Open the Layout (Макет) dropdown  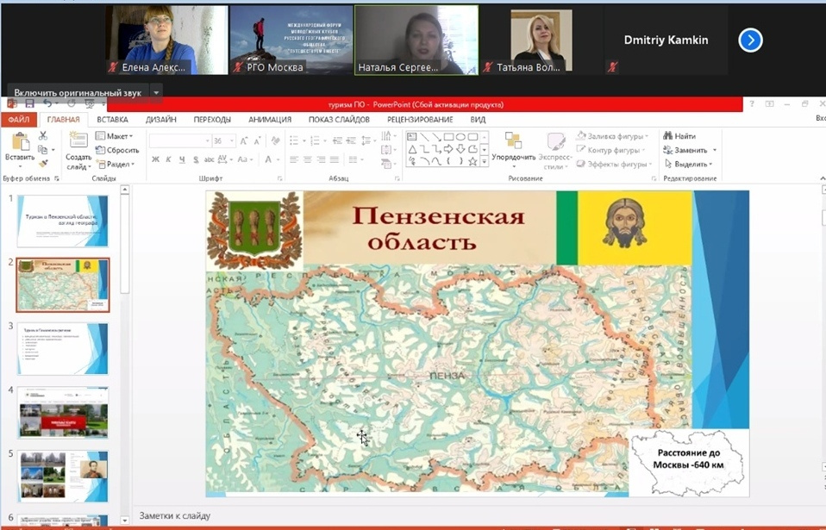(114, 136)
